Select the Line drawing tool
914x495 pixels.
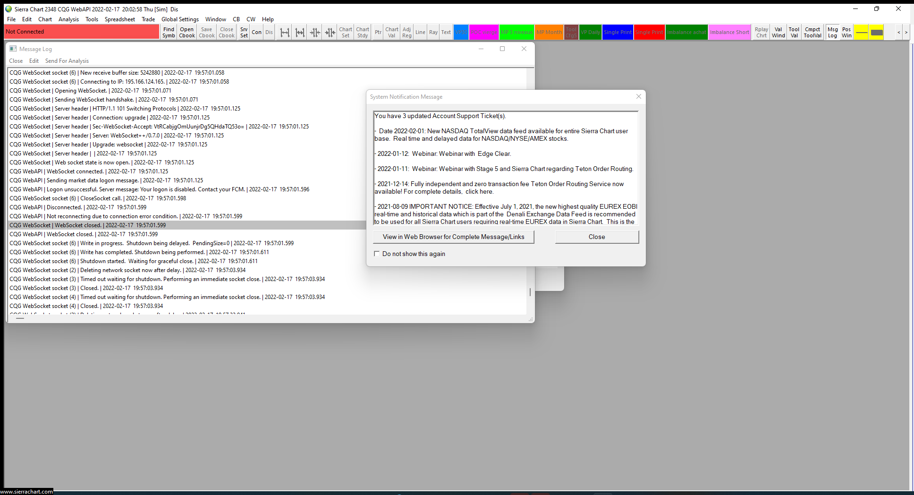(x=421, y=32)
